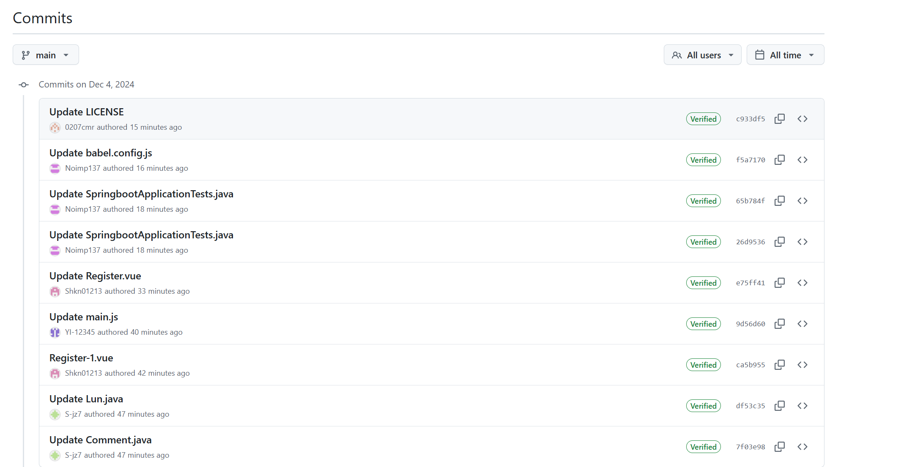
Task: Open the Register-1.vue commit
Action: point(81,358)
